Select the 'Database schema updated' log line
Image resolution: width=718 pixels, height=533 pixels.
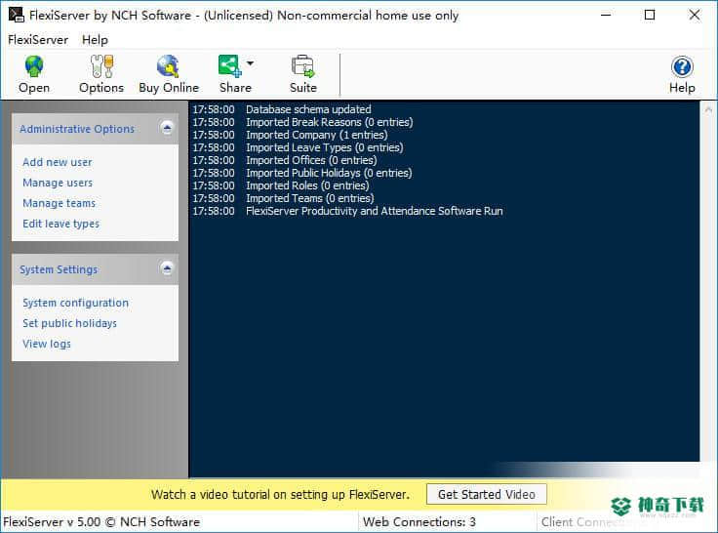pos(308,109)
